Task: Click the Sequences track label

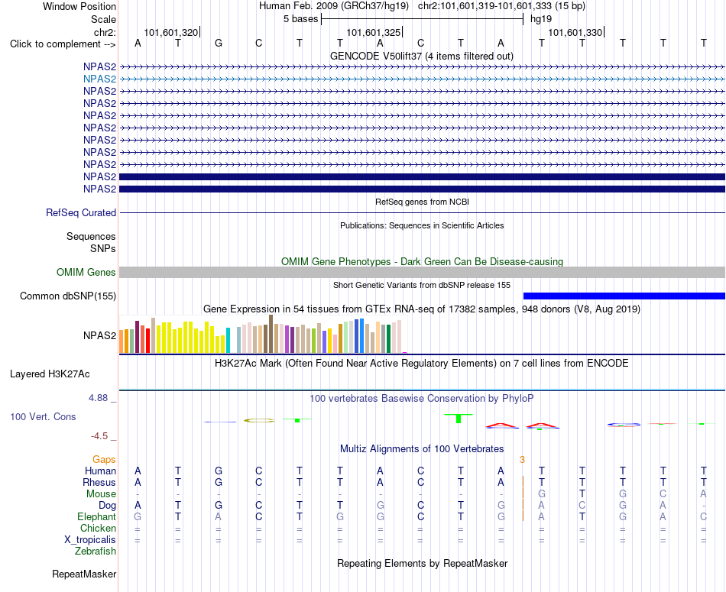Action: click(x=91, y=237)
